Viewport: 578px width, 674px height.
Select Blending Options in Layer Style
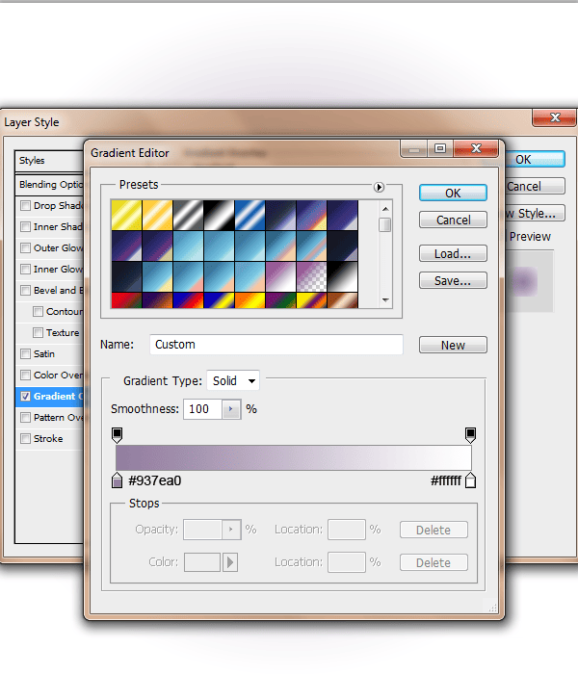pyautogui.click(x=50, y=185)
